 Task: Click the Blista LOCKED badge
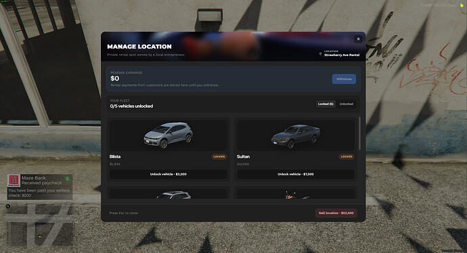pos(219,157)
